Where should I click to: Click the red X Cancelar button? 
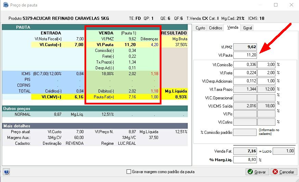pos(284,172)
